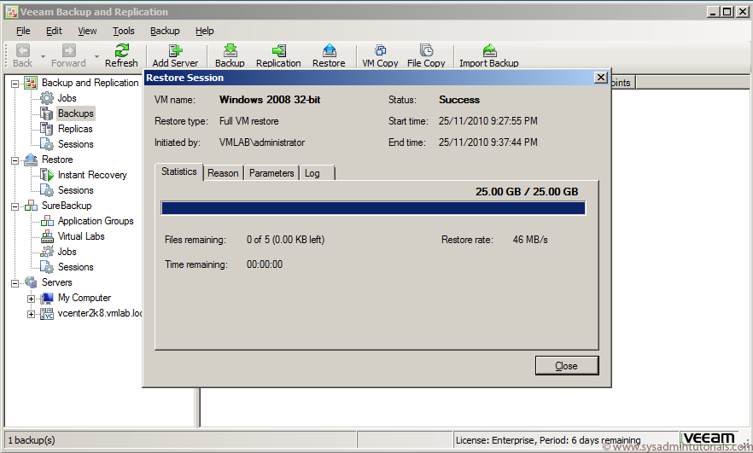The height and width of the screenshot is (453, 753).
Task: Select the Virtual Labs tree label
Action: (x=81, y=236)
